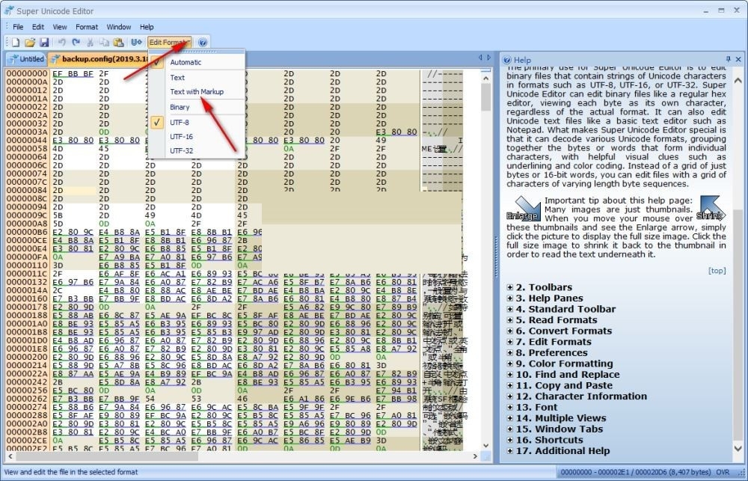748x481 pixels.
Task: Pin the Help pane with the pushpin icon
Action: [728, 59]
